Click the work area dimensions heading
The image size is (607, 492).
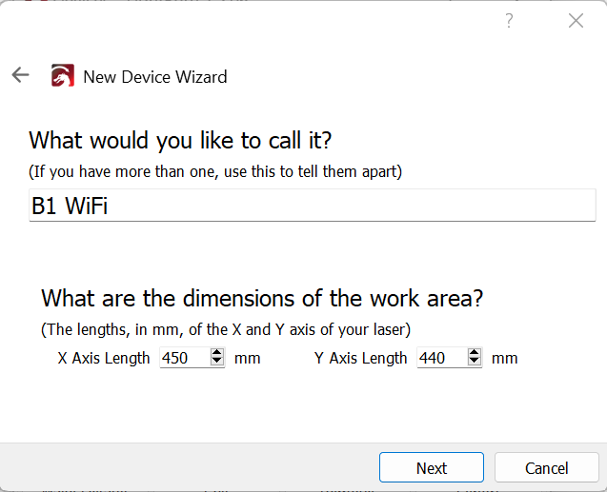point(262,298)
